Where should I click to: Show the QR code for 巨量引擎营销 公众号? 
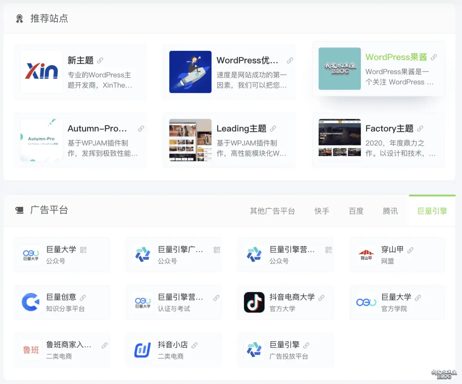tap(328, 249)
